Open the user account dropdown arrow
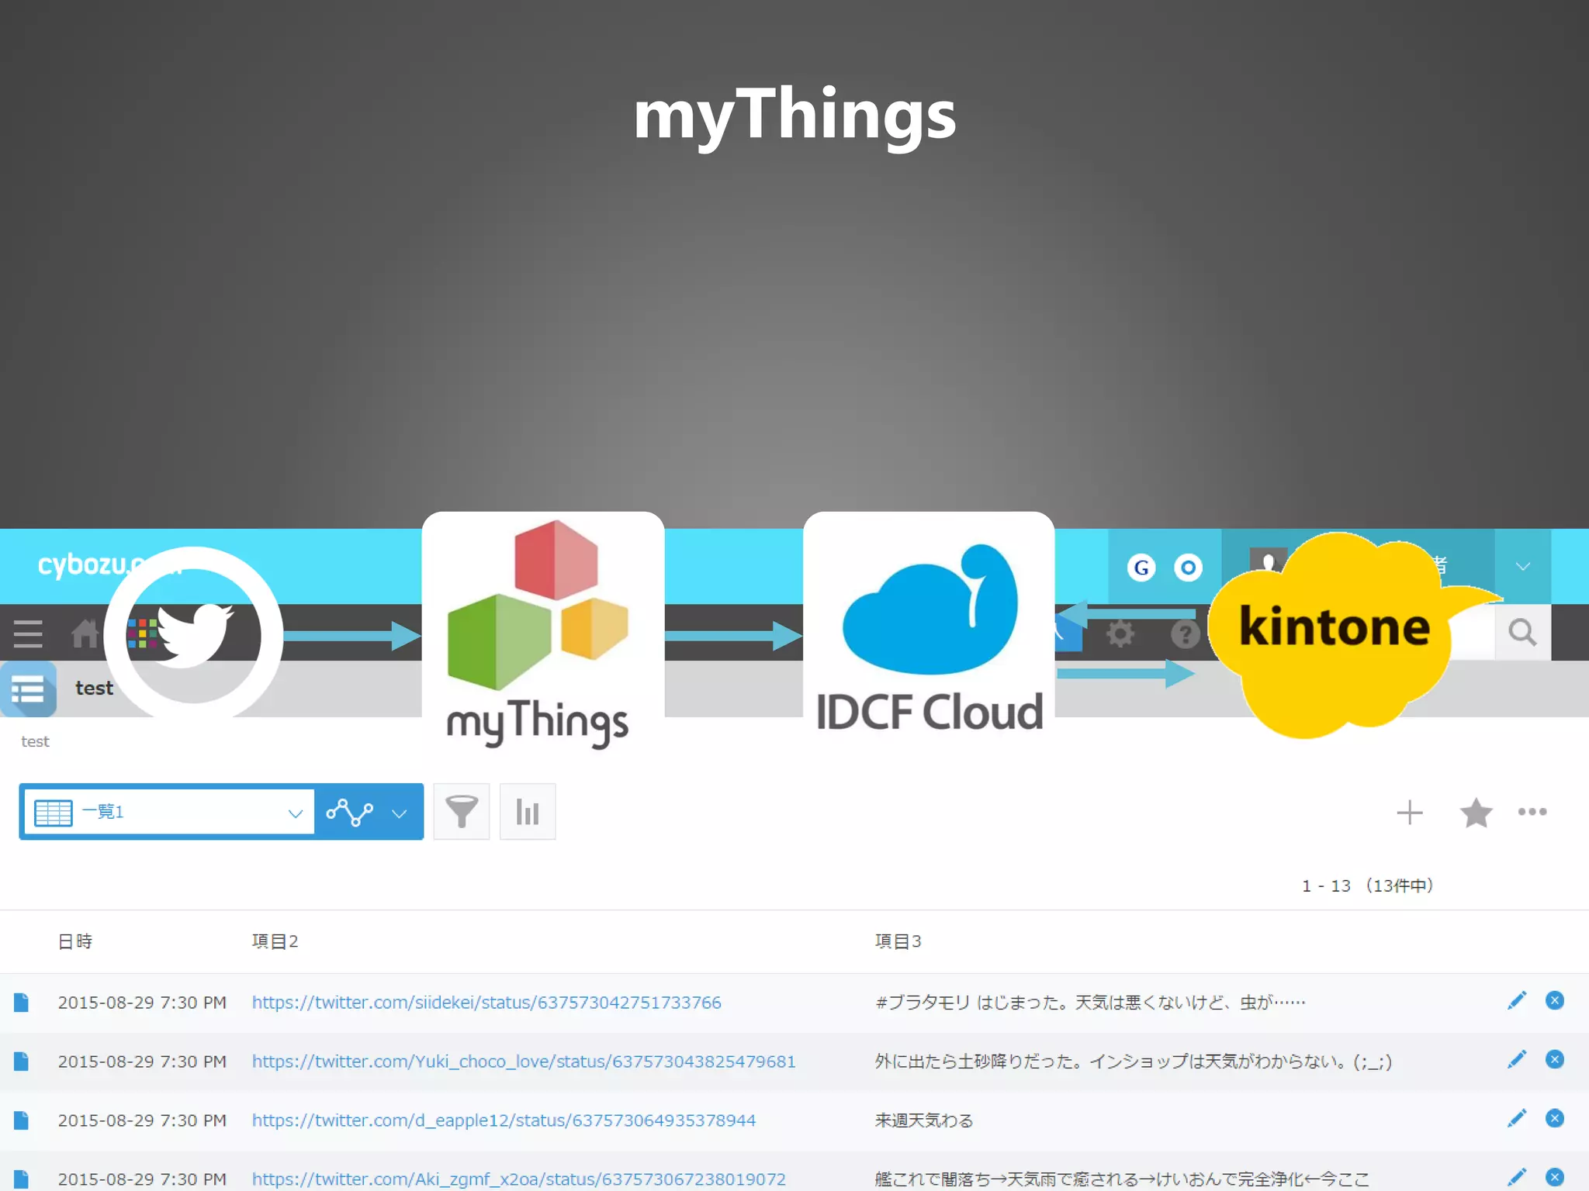The image size is (1589, 1191). click(x=1523, y=566)
